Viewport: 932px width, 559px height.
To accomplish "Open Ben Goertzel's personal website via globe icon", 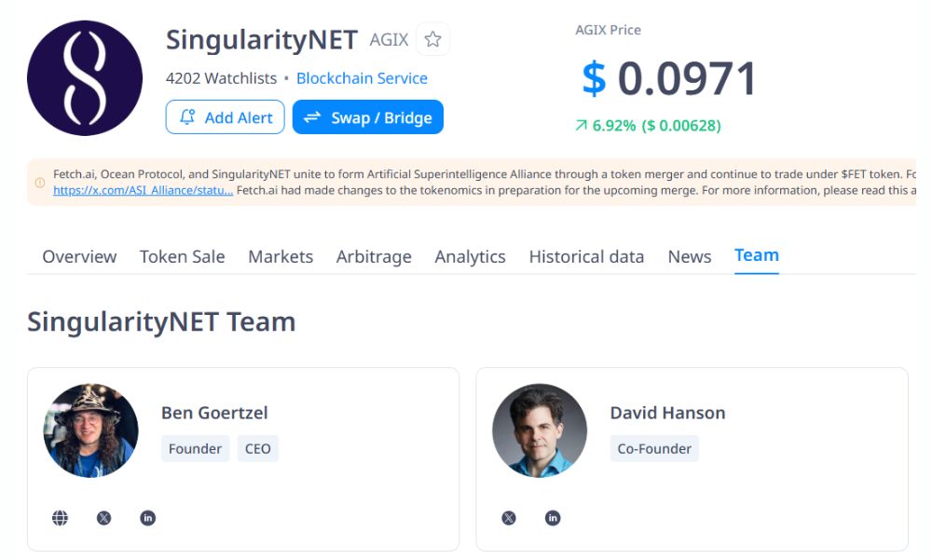I will (x=60, y=517).
